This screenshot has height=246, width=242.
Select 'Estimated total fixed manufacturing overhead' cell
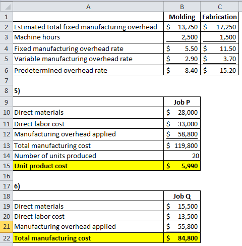pos(88,27)
